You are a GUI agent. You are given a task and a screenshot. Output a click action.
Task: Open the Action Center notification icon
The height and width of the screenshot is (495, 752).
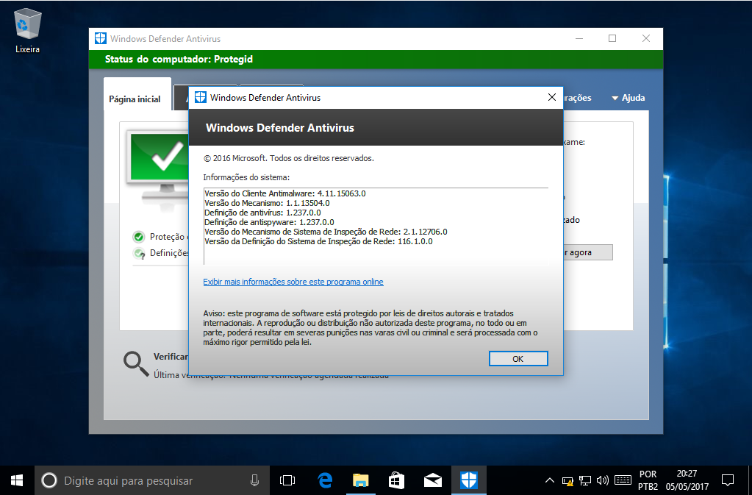(728, 480)
